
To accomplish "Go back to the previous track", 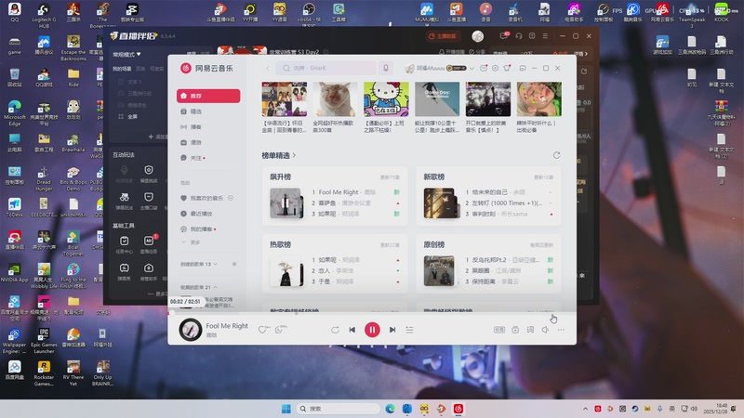I will tap(352, 330).
